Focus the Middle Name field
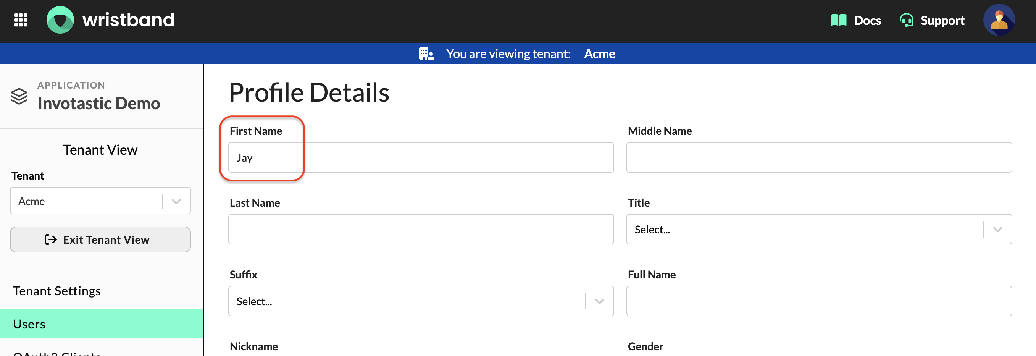 (819, 158)
